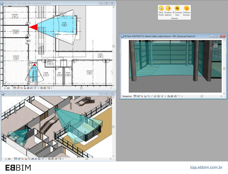
Task: Open Detail Level menu in AXIS camera view
Action: click(x=135, y=96)
